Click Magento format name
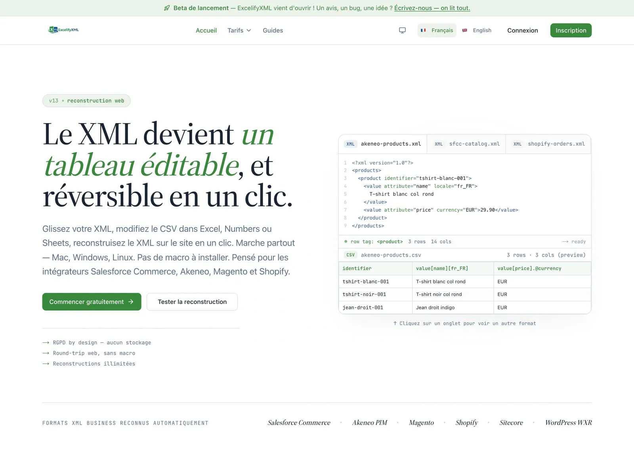The height and width of the screenshot is (475, 634). pyautogui.click(x=421, y=423)
